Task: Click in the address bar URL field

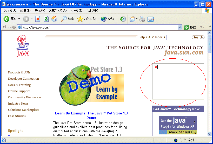Action: coord(100,28)
